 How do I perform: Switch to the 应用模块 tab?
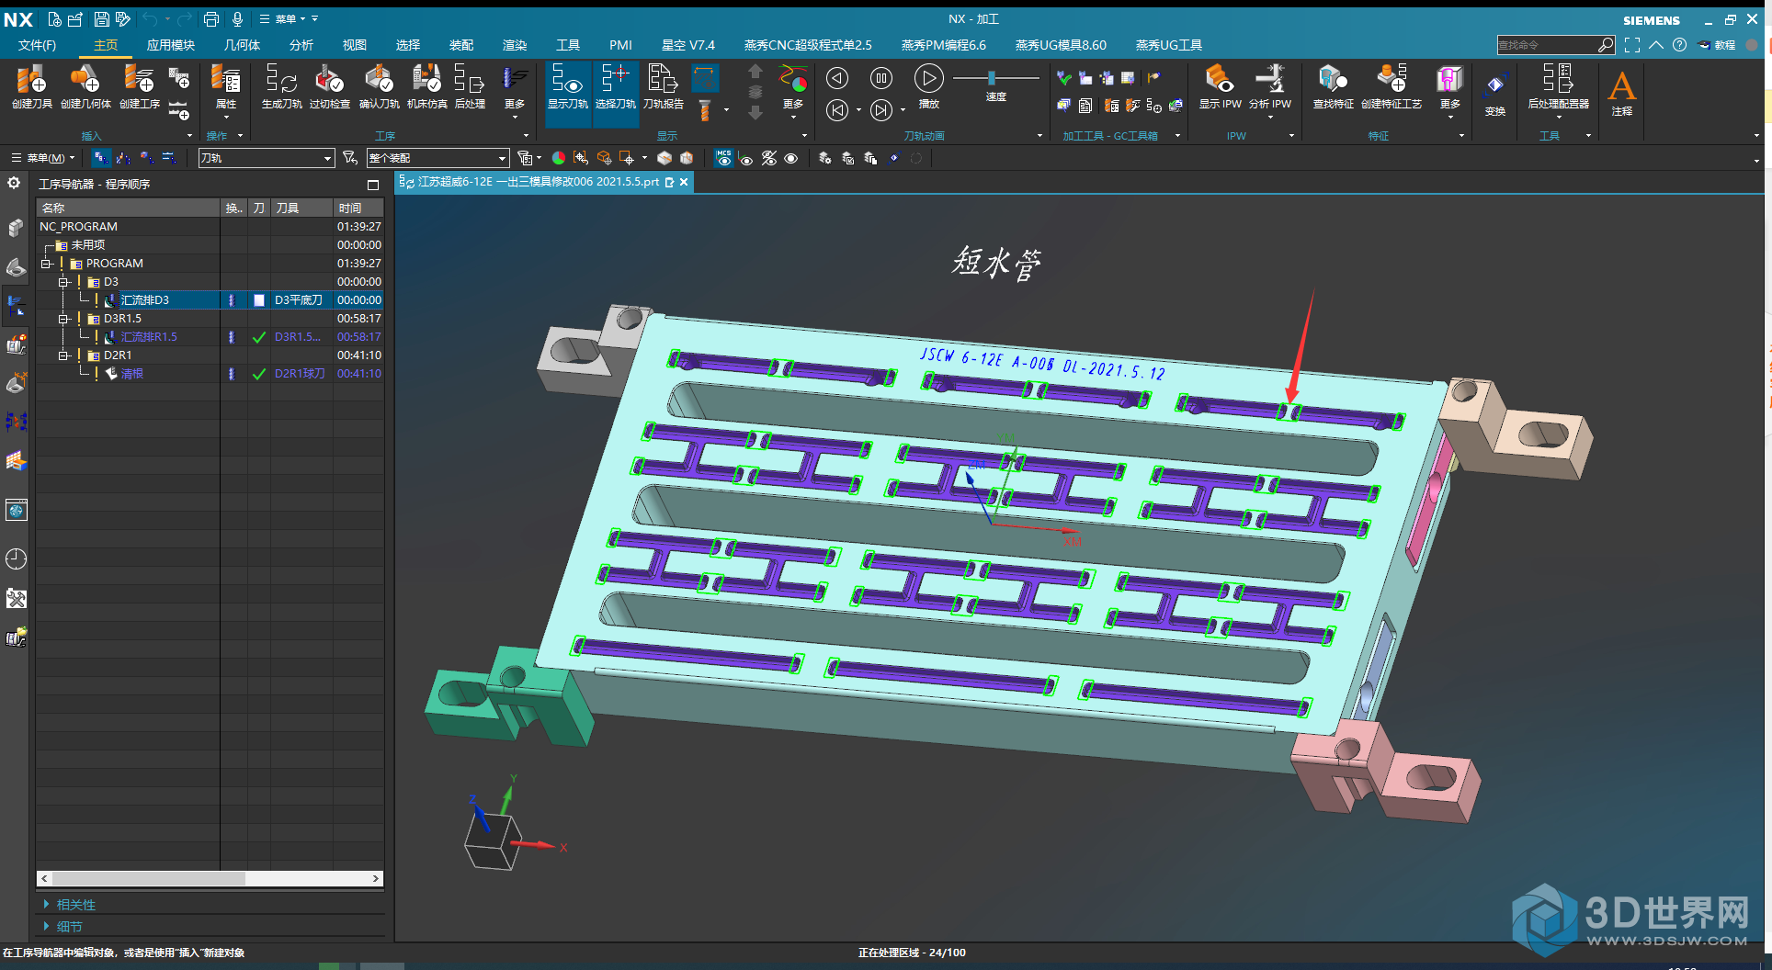[171, 45]
